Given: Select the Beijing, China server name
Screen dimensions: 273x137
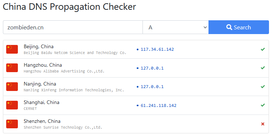Looking at the screenshot, I should 39,47.
